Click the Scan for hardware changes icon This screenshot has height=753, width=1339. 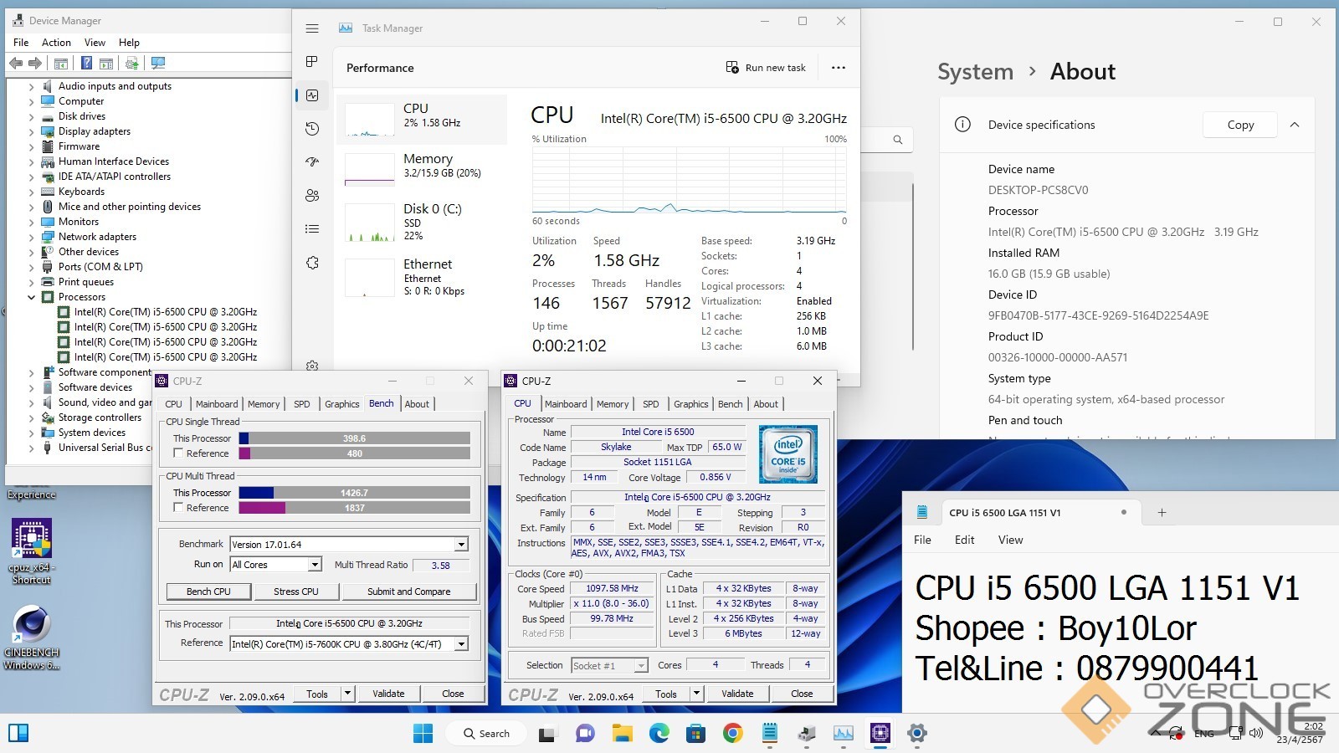pos(158,63)
